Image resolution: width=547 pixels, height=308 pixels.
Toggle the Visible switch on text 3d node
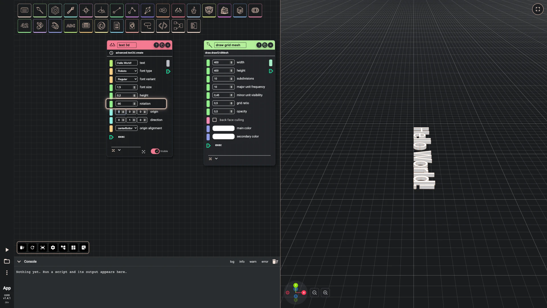[x=155, y=151]
